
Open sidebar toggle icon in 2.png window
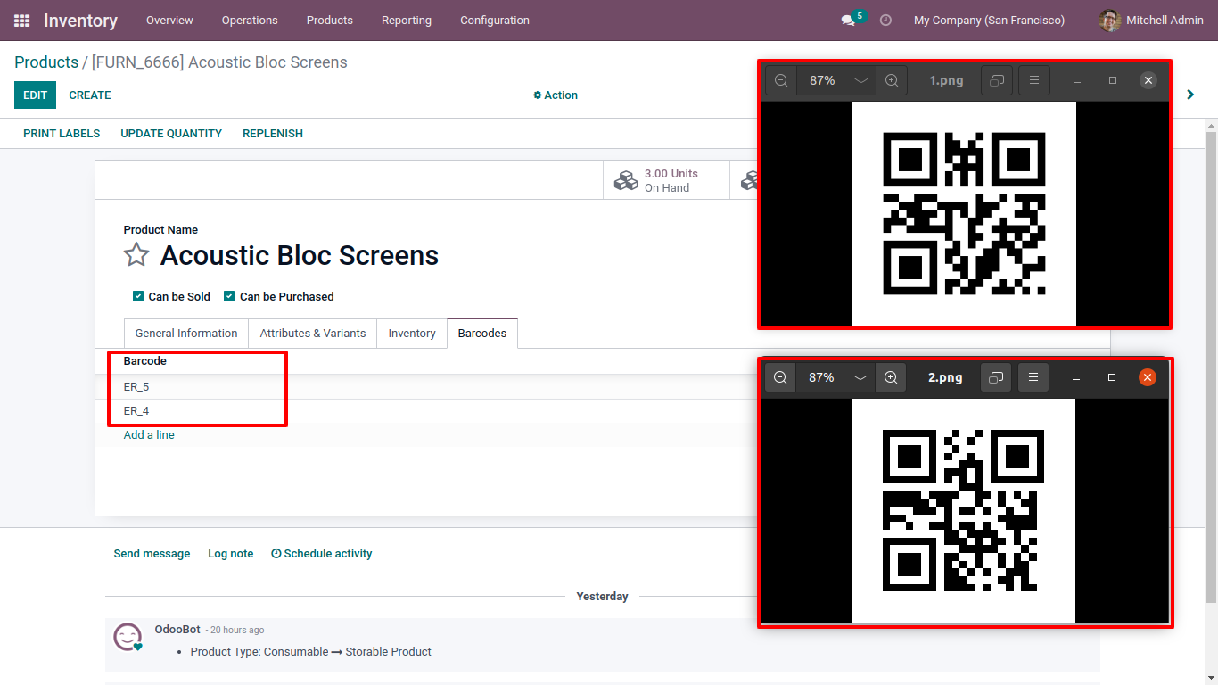[x=996, y=377]
